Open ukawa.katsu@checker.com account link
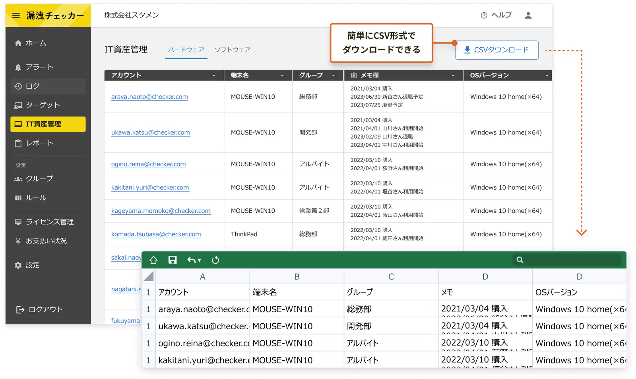 coord(151,132)
